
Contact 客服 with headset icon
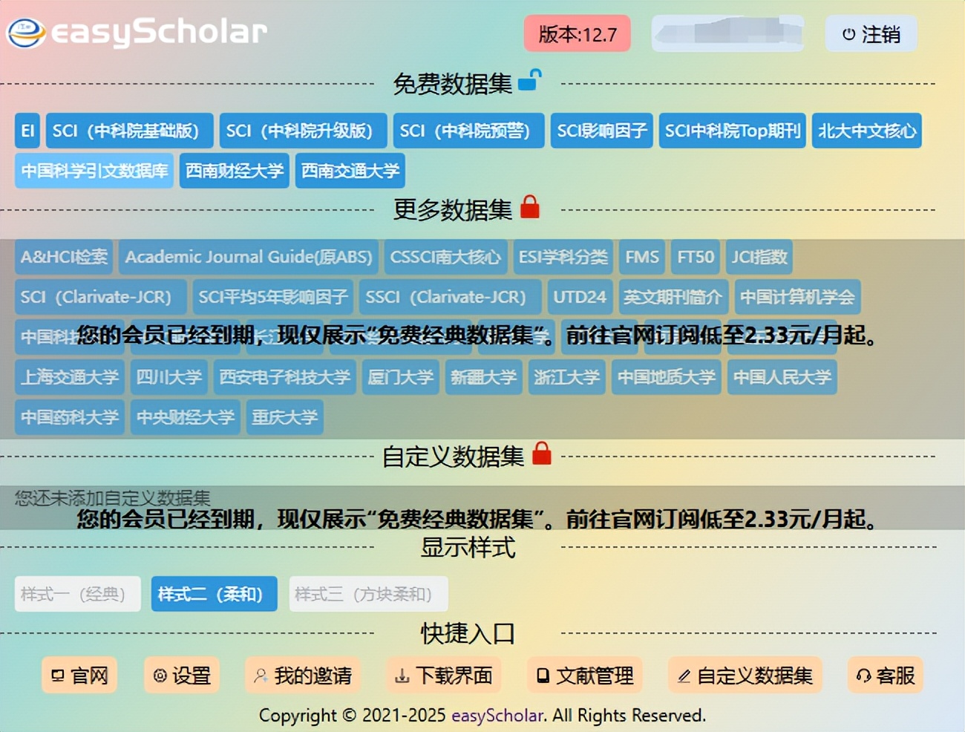click(x=885, y=676)
